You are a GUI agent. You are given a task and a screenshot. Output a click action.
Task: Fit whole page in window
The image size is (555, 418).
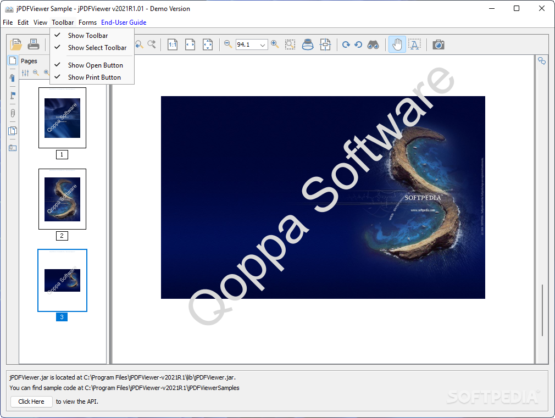pos(208,44)
